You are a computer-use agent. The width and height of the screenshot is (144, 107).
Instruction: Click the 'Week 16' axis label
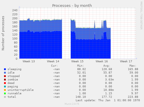[x=102, y=61]
